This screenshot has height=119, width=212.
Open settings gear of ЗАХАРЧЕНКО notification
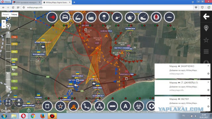coord(208,74)
